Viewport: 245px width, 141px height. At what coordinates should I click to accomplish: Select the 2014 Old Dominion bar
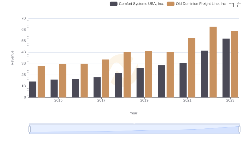tap(41, 82)
